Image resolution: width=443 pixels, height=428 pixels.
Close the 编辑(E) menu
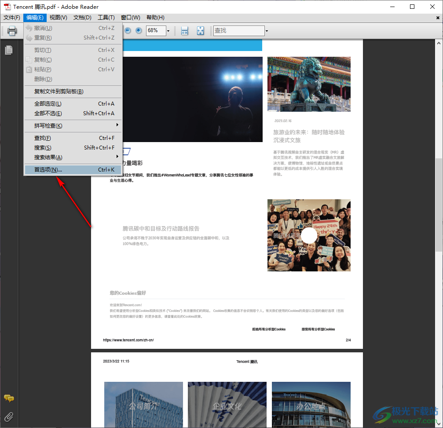(x=35, y=18)
